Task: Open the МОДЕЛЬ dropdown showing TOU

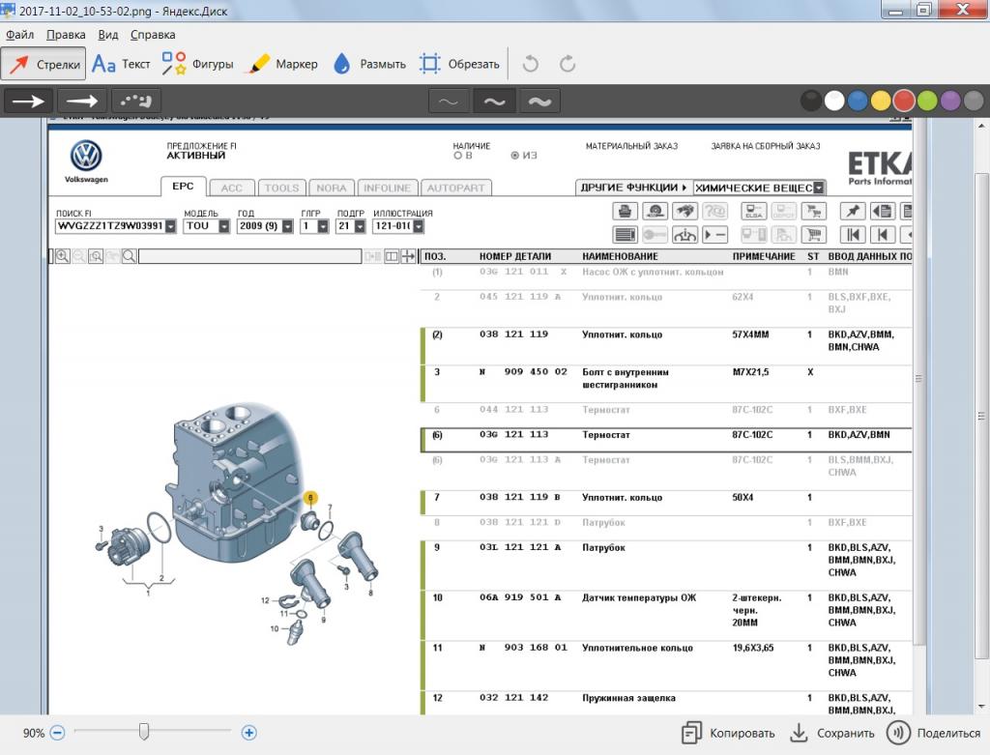Action: tap(224, 226)
